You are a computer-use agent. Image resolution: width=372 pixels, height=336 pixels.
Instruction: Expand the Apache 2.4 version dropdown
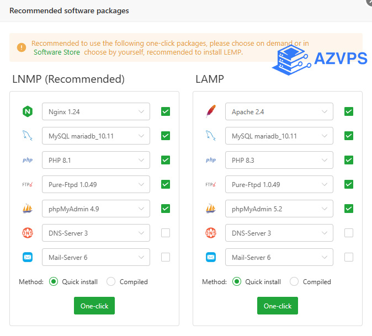point(279,111)
